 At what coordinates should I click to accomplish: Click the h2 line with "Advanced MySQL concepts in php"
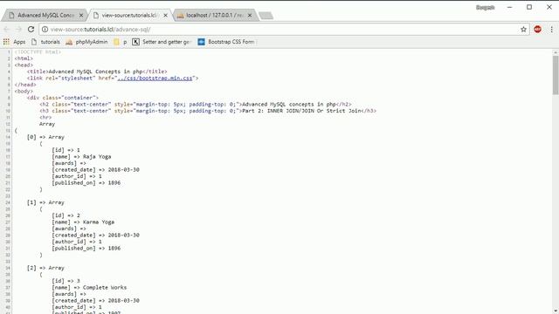click(196, 105)
